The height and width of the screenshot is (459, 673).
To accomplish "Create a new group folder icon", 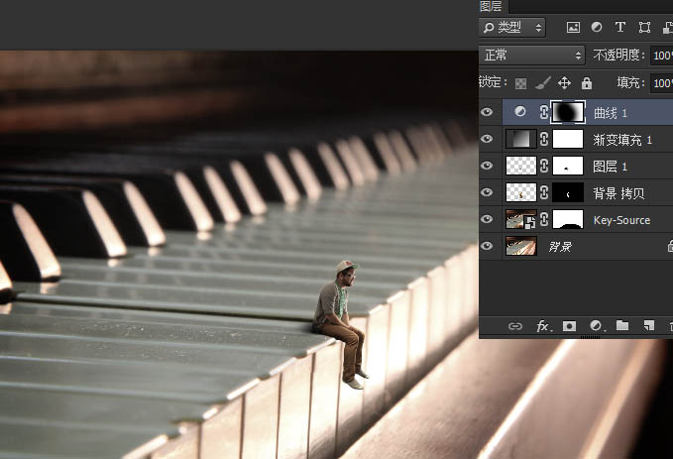I will coord(622,325).
